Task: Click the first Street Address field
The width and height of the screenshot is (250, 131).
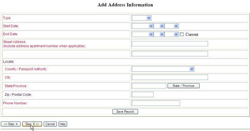Action: [x=170, y=44]
